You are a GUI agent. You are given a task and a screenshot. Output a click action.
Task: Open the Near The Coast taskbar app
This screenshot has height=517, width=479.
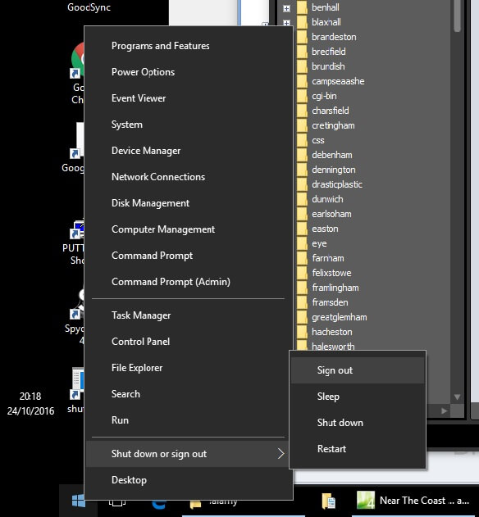point(415,501)
